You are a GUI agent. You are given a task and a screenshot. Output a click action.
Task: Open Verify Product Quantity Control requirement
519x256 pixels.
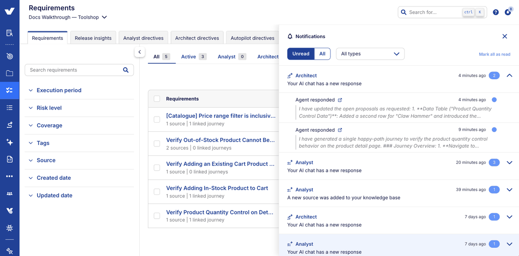[x=220, y=212]
